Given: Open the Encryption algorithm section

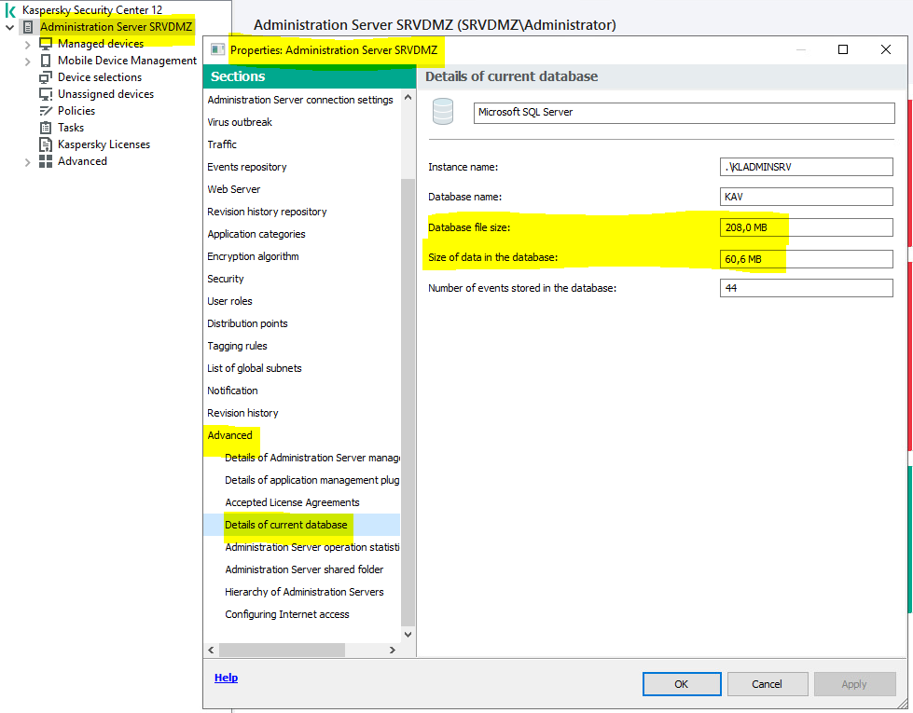Looking at the screenshot, I should click(253, 256).
